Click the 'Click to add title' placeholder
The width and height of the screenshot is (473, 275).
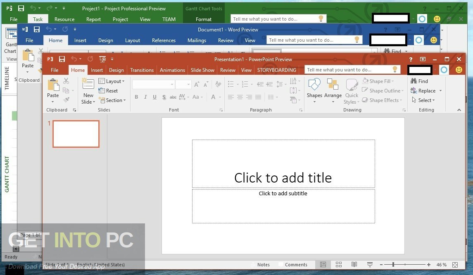pos(283,164)
